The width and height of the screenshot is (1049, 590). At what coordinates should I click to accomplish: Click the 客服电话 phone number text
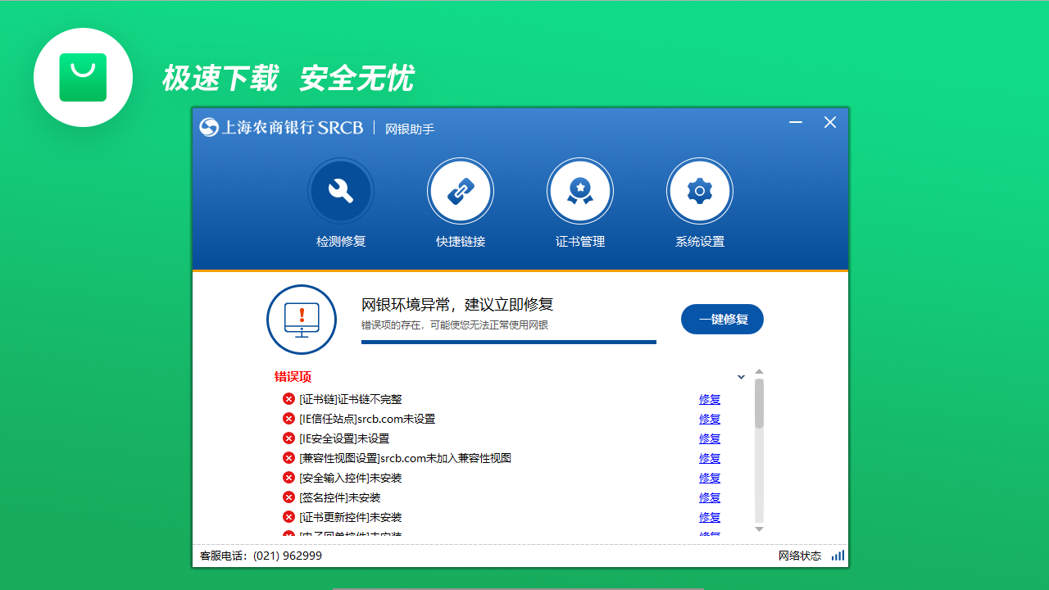point(259,555)
